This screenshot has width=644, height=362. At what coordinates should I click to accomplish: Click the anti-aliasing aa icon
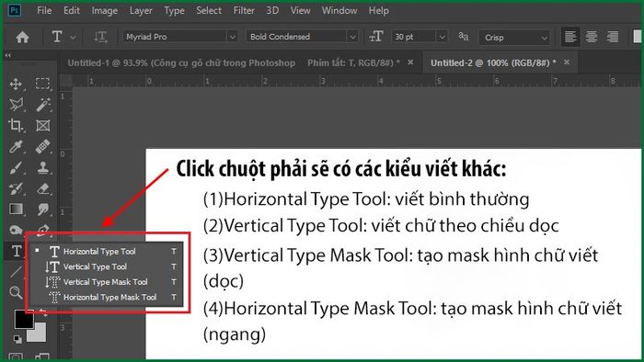[464, 37]
